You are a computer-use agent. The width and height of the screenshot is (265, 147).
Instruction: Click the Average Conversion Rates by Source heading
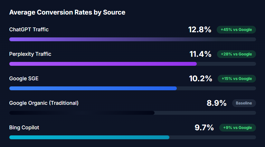pyautogui.click(x=67, y=13)
